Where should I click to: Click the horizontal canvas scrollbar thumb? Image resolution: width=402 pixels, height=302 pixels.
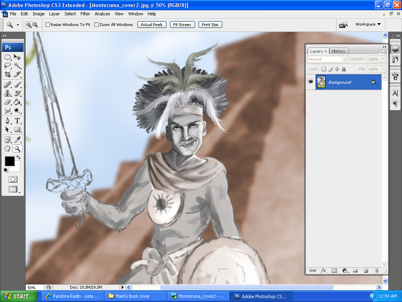coord(247,287)
